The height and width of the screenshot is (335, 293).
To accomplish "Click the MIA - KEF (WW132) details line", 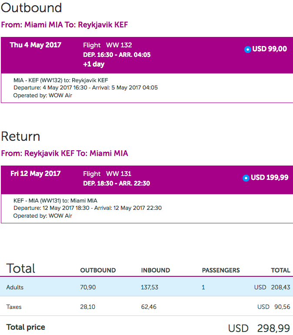I will pyautogui.click(x=61, y=80).
